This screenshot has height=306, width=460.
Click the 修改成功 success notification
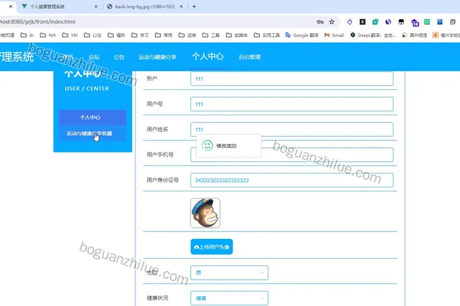tap(229, 146)
